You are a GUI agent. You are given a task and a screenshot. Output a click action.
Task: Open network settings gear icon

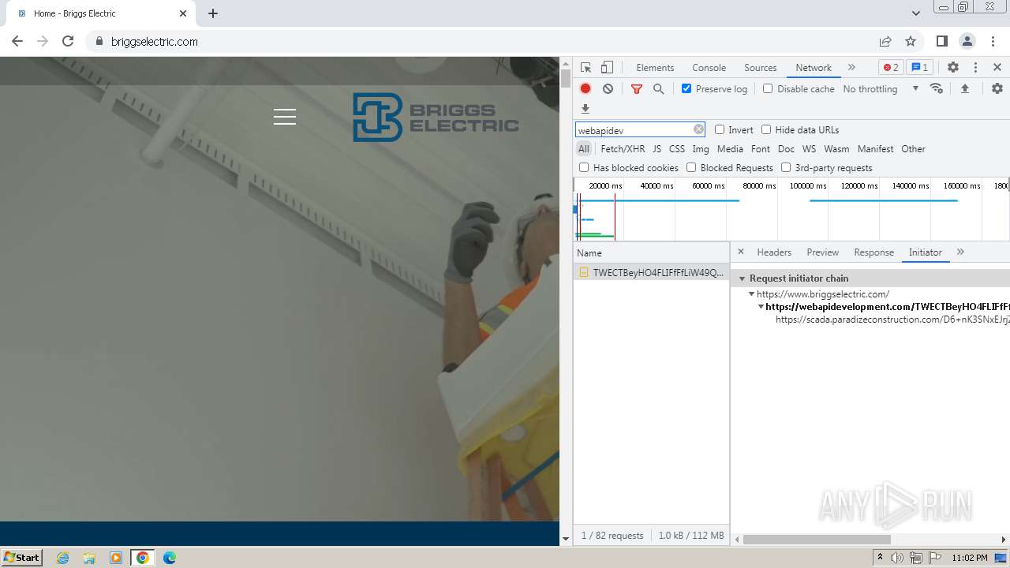click(x=997, y=89)
